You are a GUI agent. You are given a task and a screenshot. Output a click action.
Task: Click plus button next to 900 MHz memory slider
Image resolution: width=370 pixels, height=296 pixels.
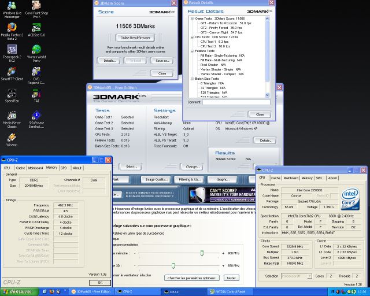click(223, 253)
